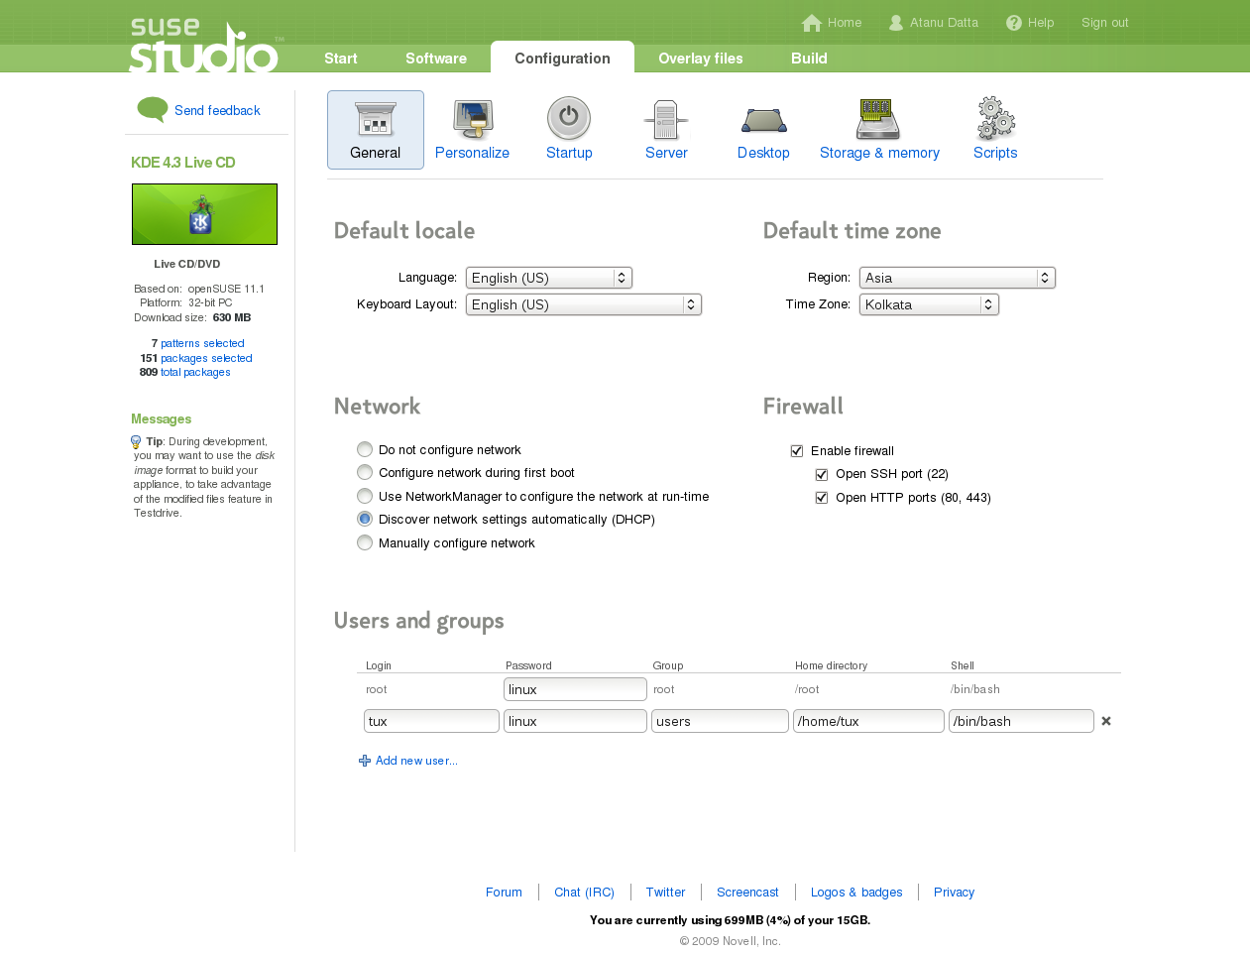Select Configure network during first boot
The image size is (1250, 955).
coord(365,472)
